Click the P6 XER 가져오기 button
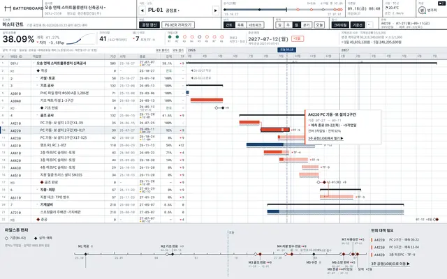Image resolution: width=447 pixels, height=279 pixels. [x=178, y=25]
